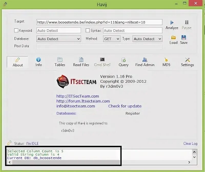Click the log scroll right arrow

click(x=189, y=162)
